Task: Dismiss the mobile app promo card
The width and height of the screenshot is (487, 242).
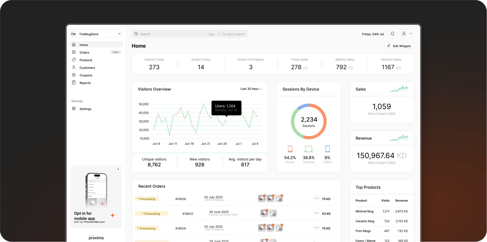Action: (x=118, y=169)
